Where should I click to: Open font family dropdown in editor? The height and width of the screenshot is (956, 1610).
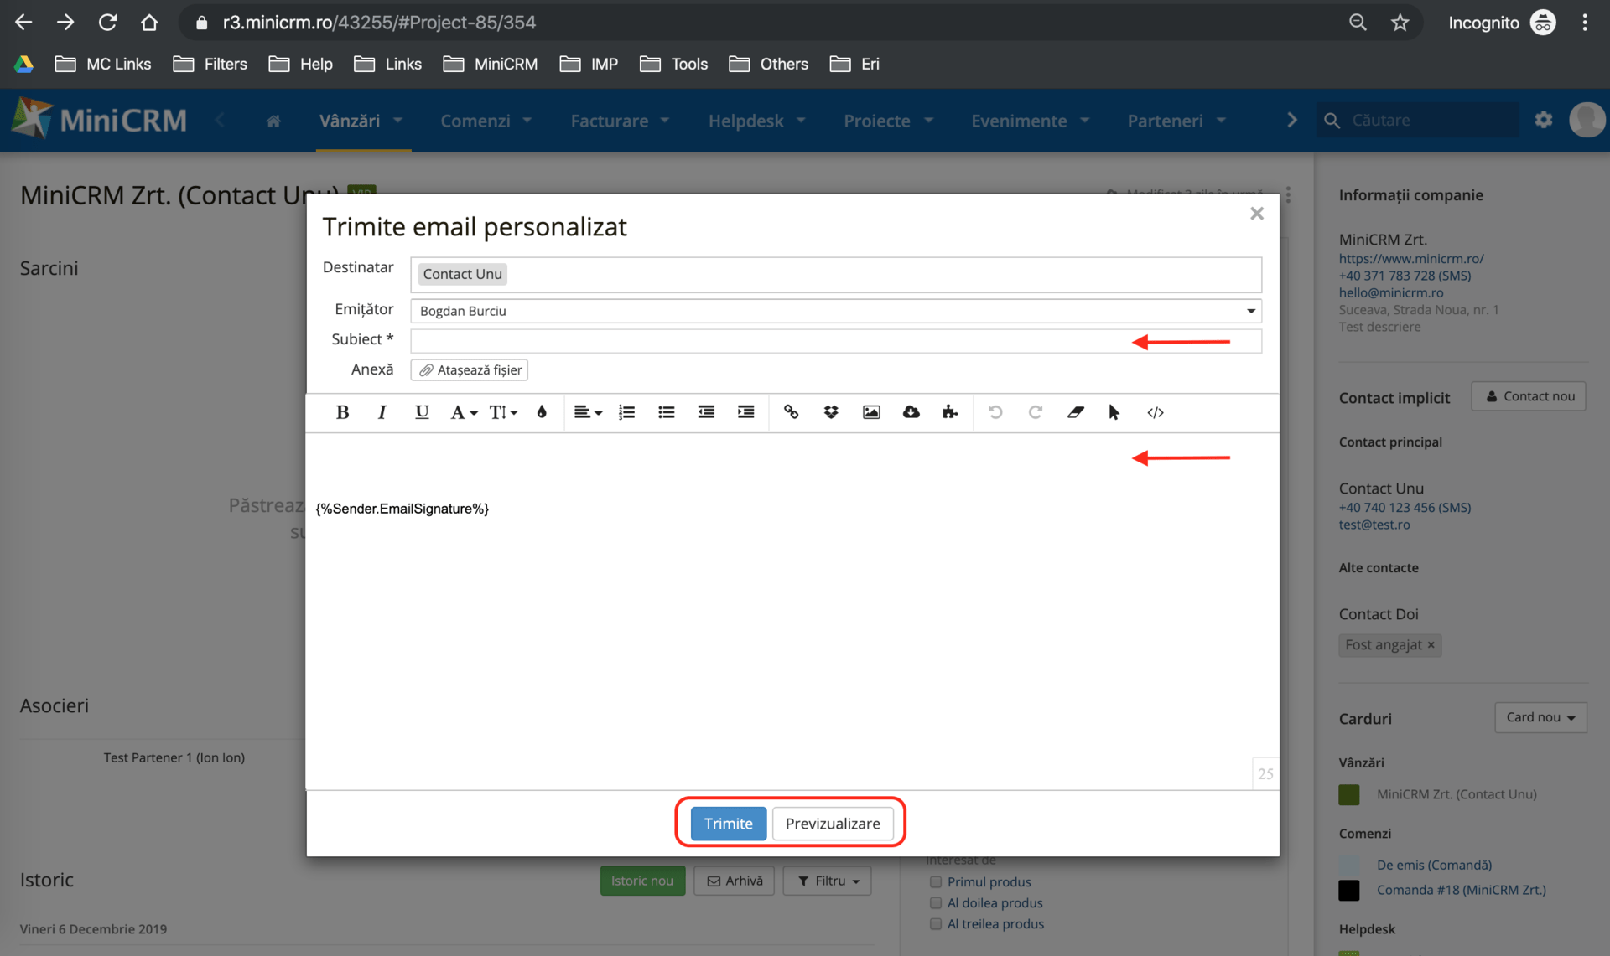click(x=463, y=412)
